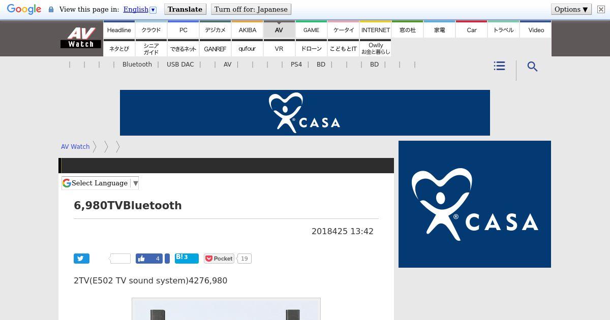
Task: Save article with the Pocket button
Action: coord(219,259)
